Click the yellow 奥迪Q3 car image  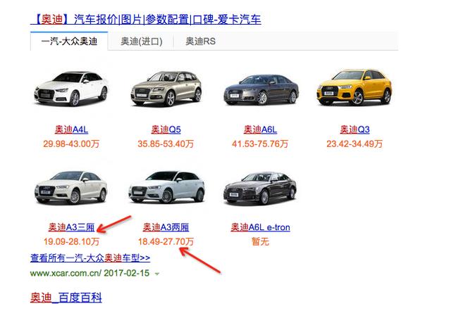coord(354,87)
